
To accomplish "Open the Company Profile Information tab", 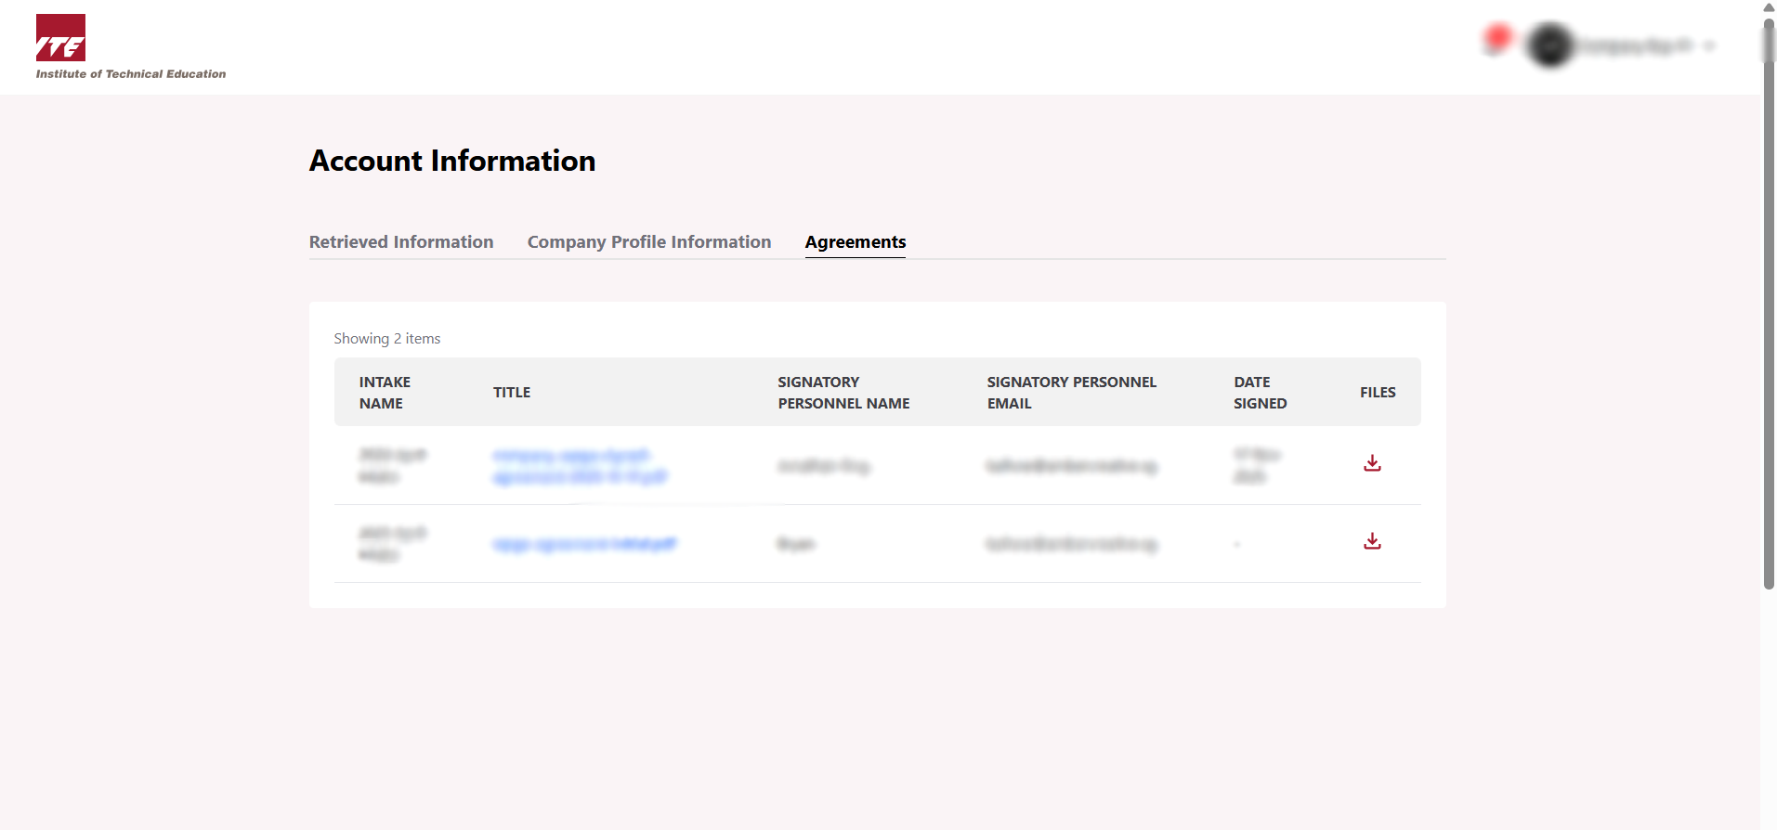I will click(x=648, y=242).
